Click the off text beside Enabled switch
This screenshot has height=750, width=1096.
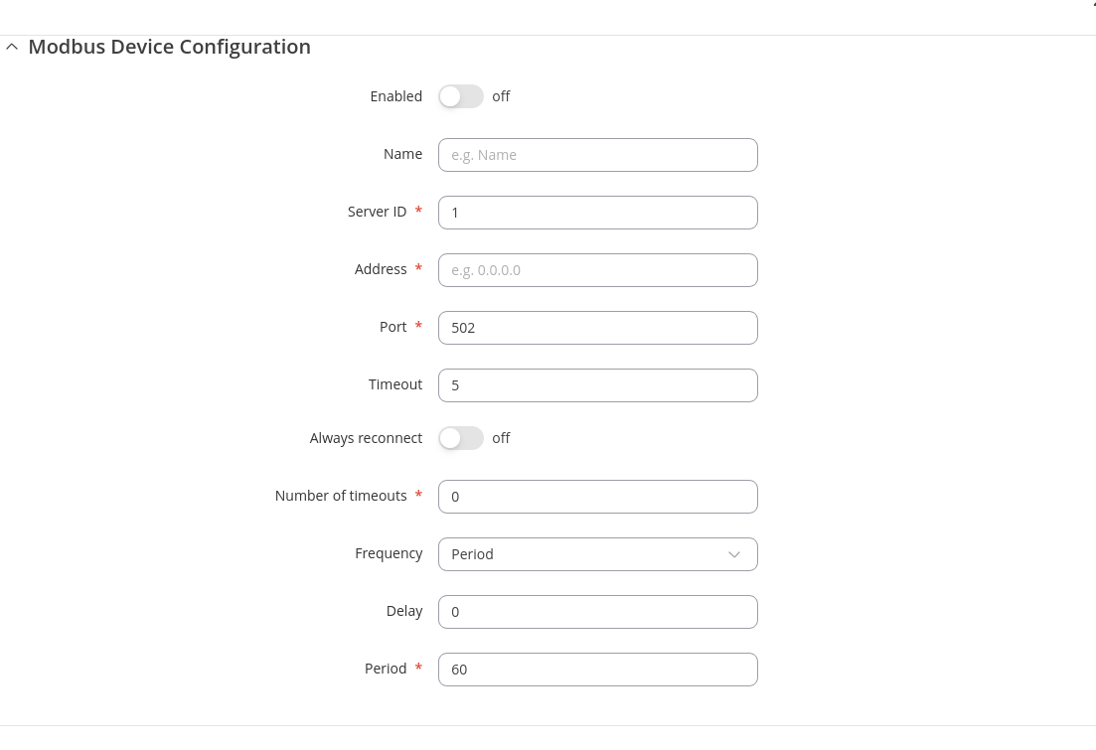501,96
